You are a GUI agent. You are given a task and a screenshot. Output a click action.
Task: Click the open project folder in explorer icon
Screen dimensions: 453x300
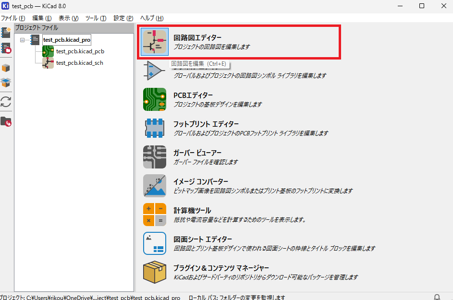click(6, 122)
